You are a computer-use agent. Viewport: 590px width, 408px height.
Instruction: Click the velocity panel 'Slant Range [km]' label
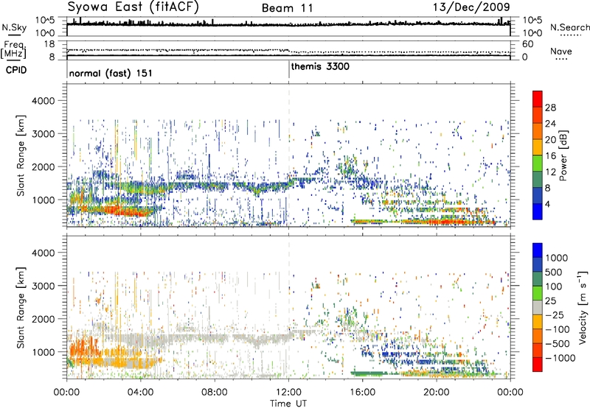click(21, 308)
